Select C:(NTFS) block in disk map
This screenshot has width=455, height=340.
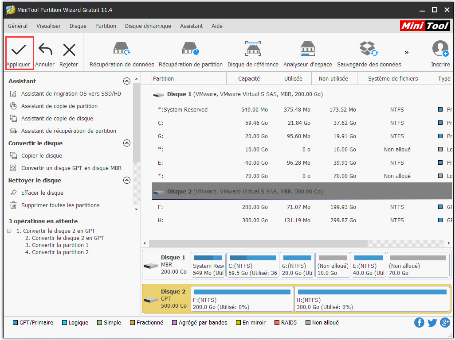click(252, 265)
